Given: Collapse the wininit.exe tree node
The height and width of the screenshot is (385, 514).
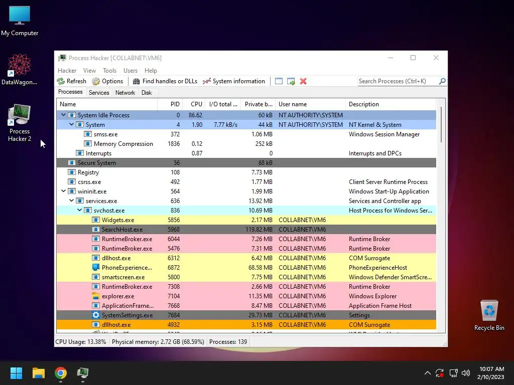Looking at the screenshot, I should click(x=63, y=191).
